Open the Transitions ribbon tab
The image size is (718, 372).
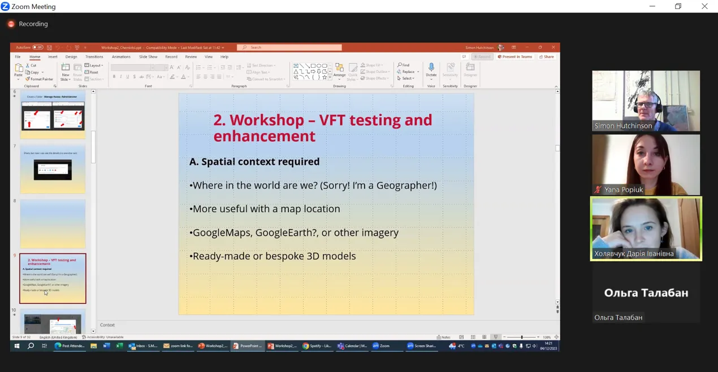coord(94,57)
